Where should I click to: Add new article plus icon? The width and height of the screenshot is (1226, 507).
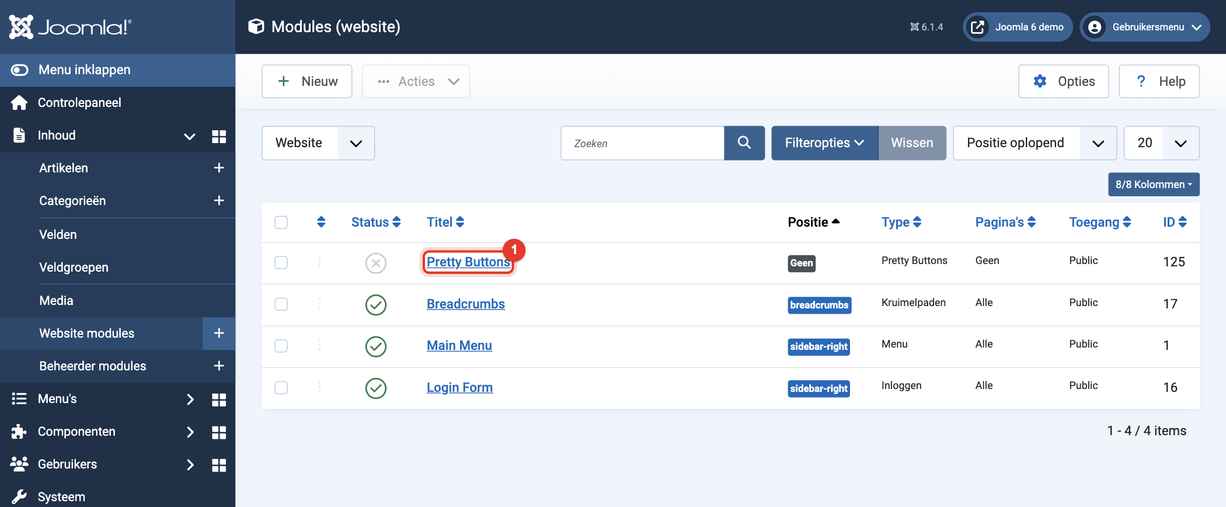[x=219, y=168]
